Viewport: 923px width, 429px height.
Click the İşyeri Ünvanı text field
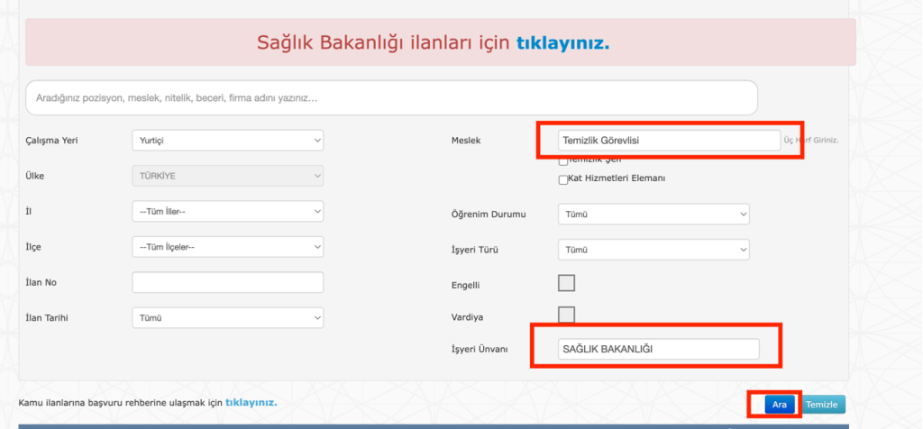pos(657,349)
